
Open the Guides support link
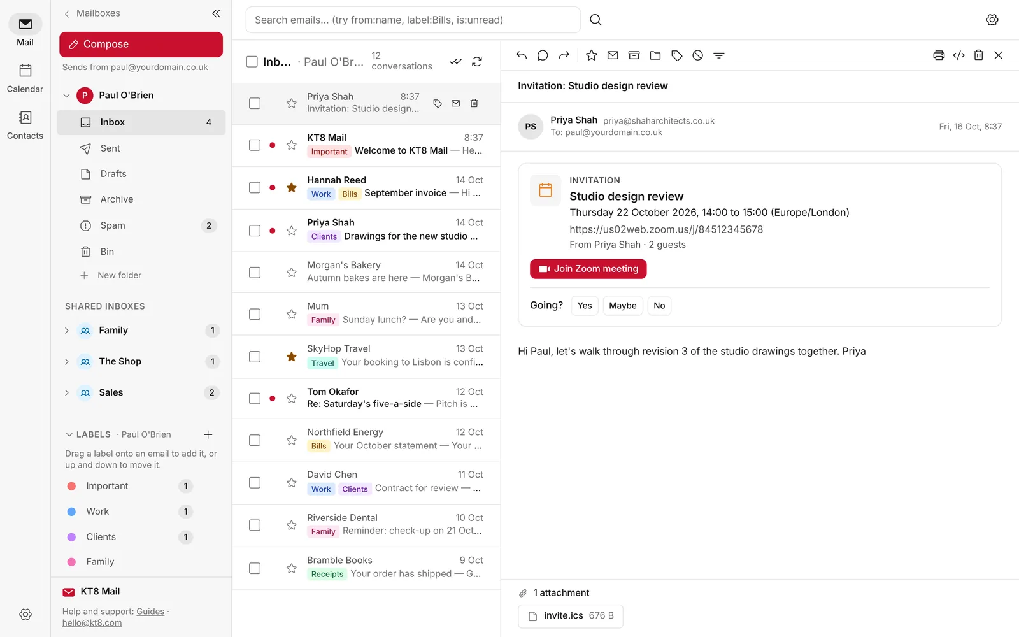pos(150,612)
